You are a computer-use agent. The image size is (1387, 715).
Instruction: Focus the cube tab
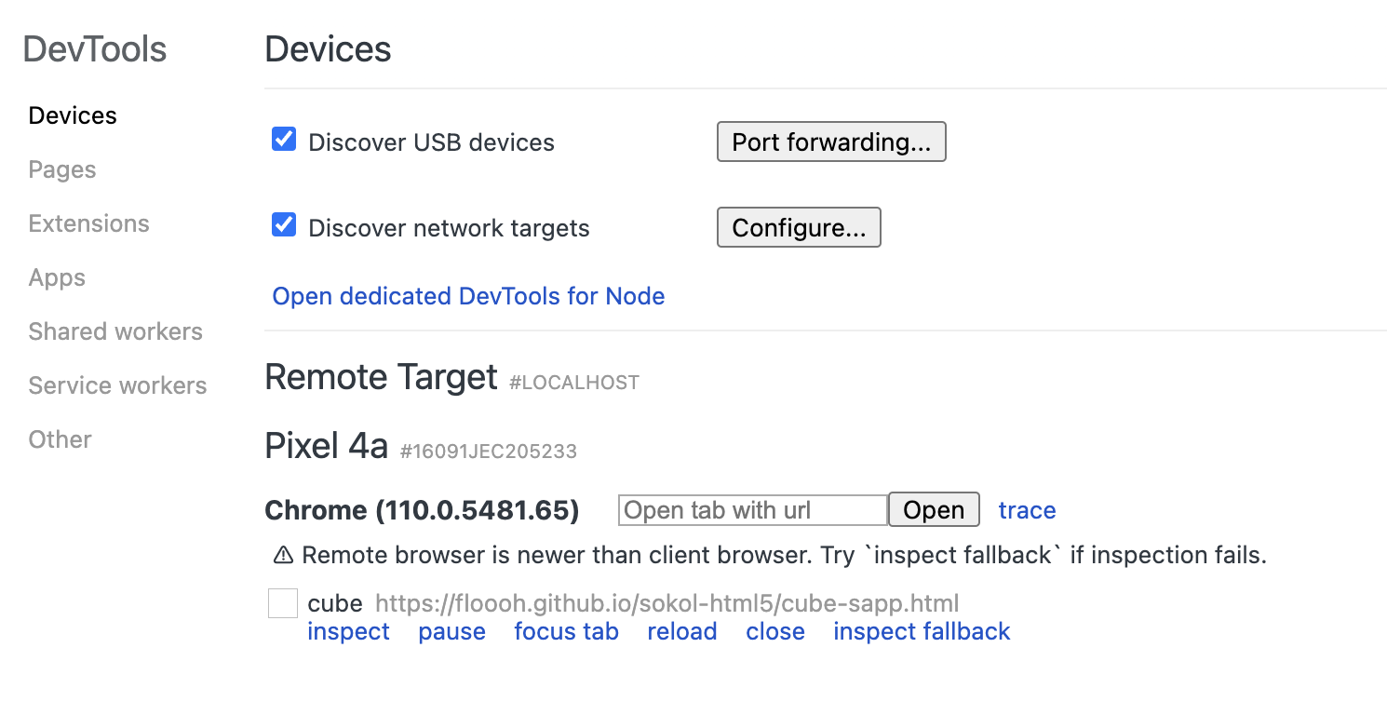coord(566,631)
